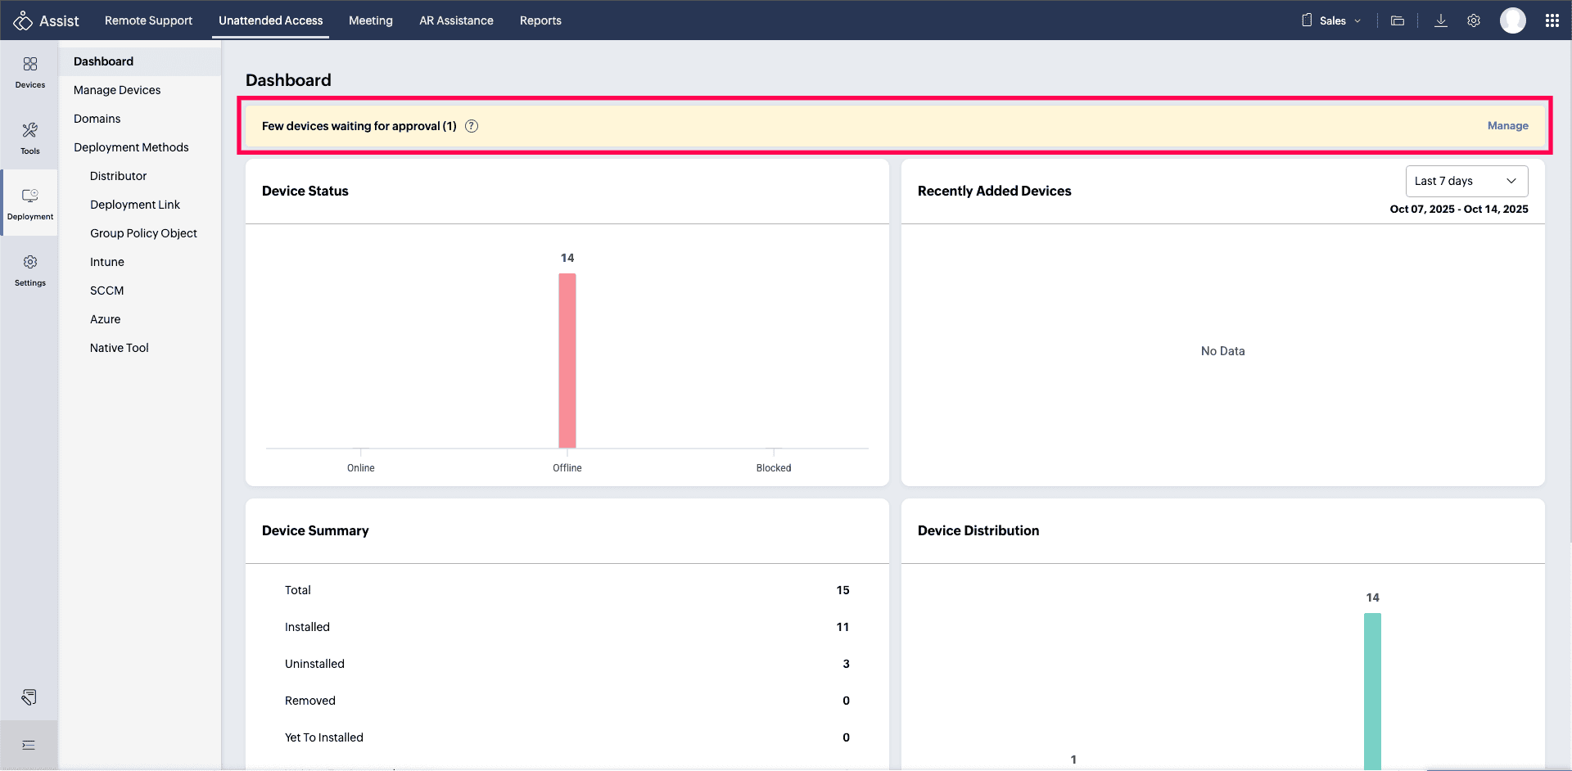Click the file transfer folder icon
The image size is (1572, 771).
point(1398,20)
